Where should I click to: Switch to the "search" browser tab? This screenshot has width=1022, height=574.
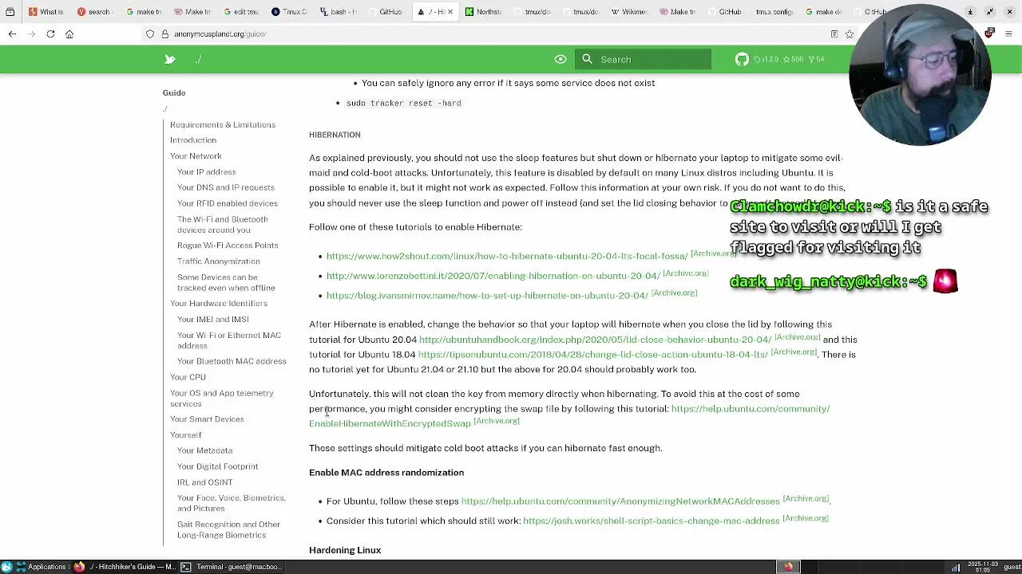pos(95,12)
